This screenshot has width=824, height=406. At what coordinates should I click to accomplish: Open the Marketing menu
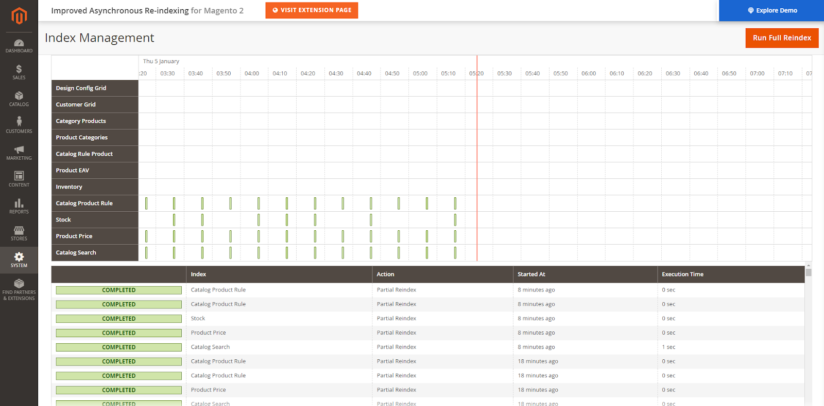coord(19,153)
